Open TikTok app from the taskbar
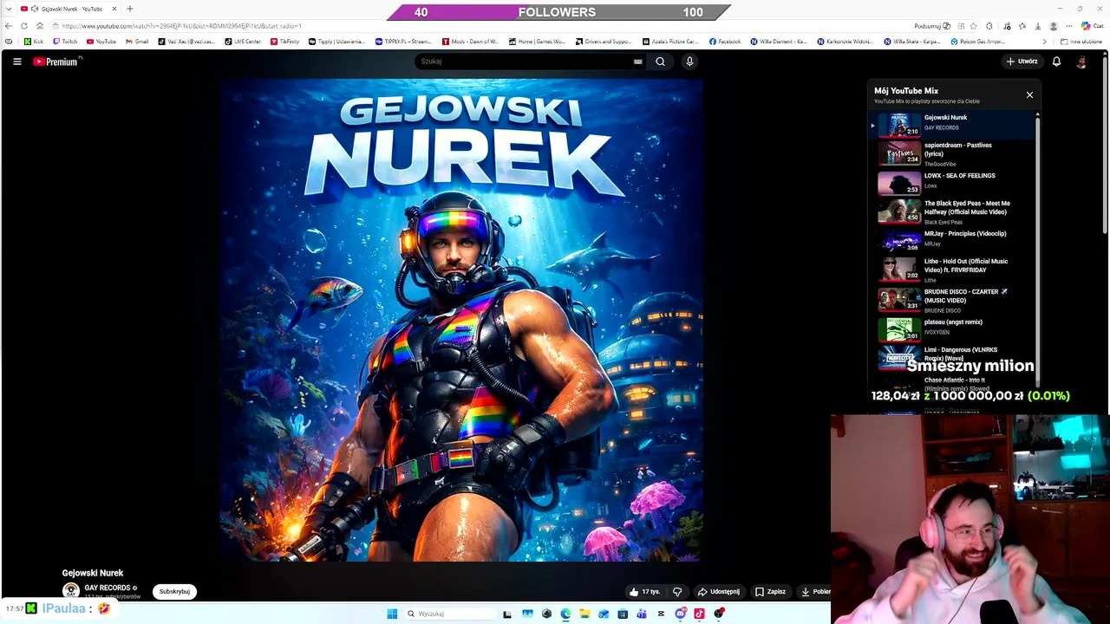The width and height of the screenshot is (1110, 624). point(699,614)
